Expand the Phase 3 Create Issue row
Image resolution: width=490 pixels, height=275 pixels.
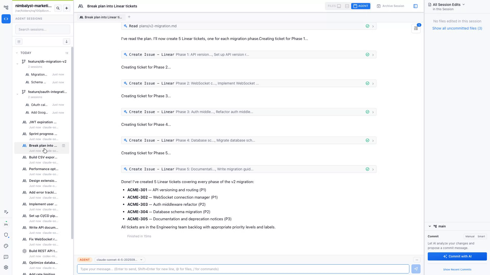[x=373, y=112]
